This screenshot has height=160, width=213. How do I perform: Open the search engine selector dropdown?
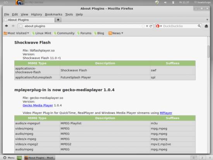click(159, 26)
